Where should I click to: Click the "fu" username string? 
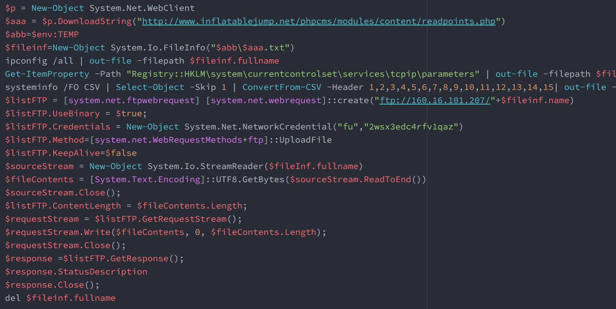[348, 127]
